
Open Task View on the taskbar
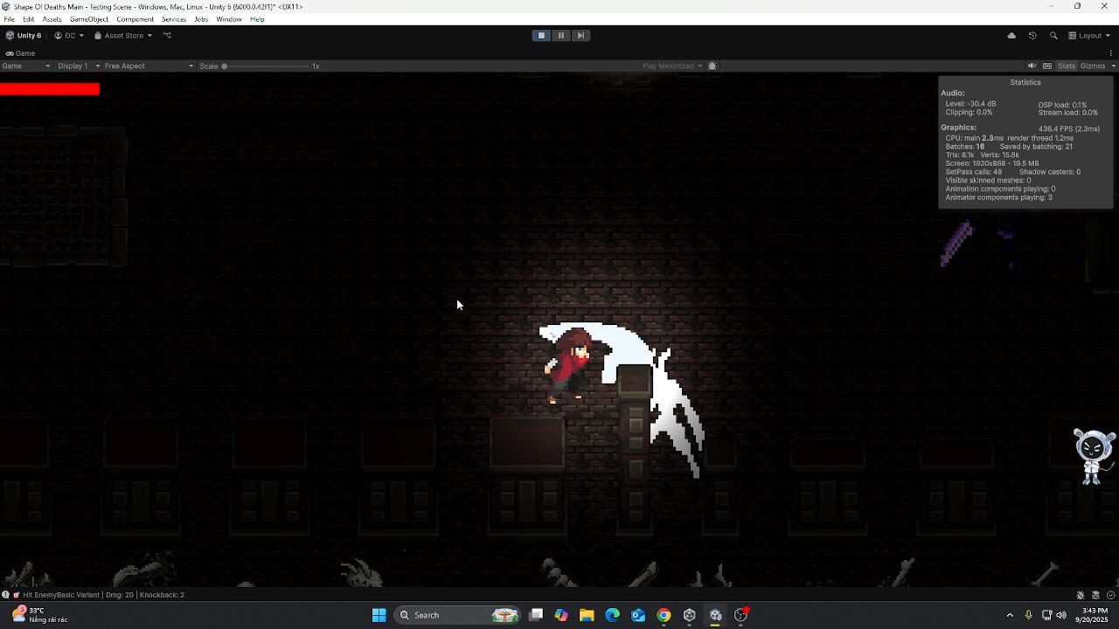[536, 615]
